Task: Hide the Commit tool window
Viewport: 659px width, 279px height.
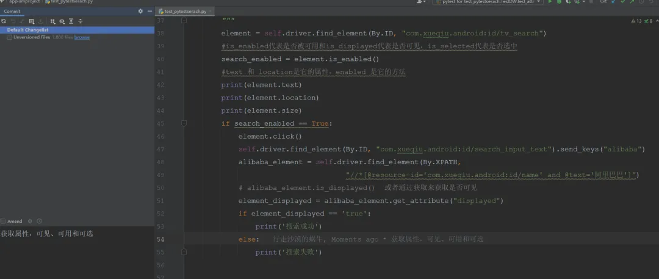Action: 149,12
